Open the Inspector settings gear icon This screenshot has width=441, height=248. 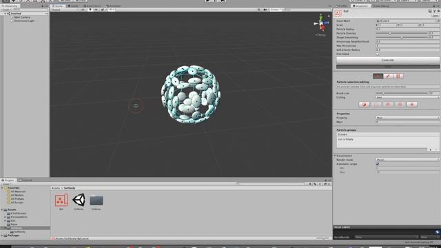438,11
